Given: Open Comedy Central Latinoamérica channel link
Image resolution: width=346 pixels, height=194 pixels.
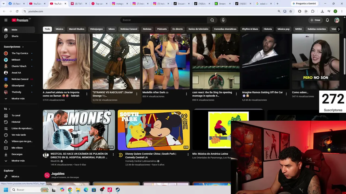Looking at the screenshot, I should click(141, 161).
